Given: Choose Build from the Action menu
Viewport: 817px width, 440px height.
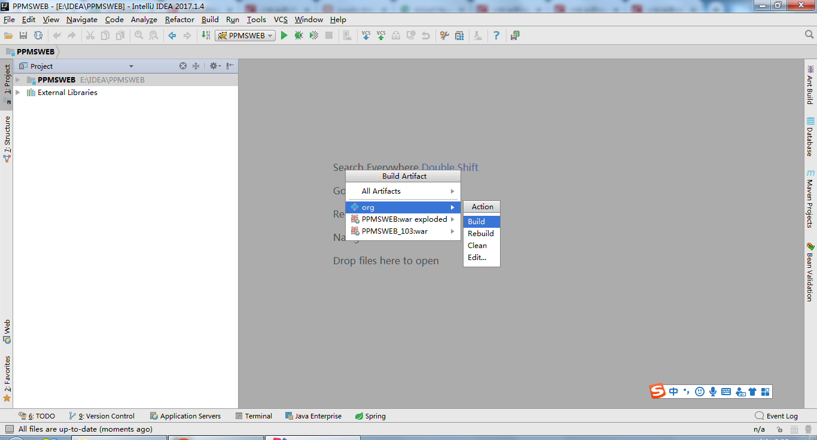Looking at the screenshot, I should pyautogui.click(x=481, y=221).
